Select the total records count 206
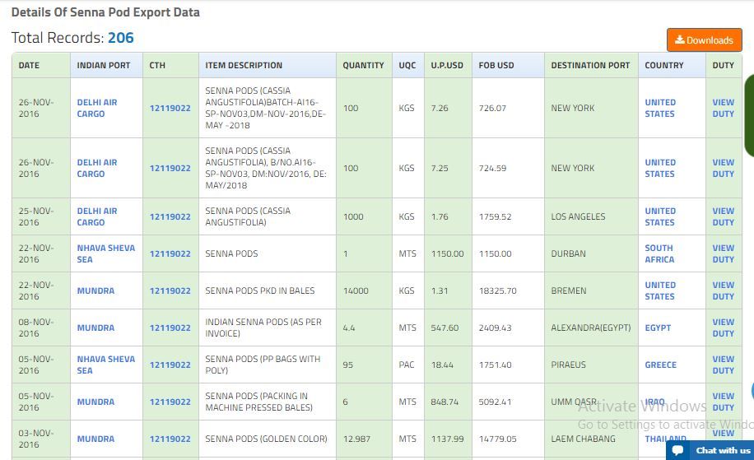 [x=121, y=38]
